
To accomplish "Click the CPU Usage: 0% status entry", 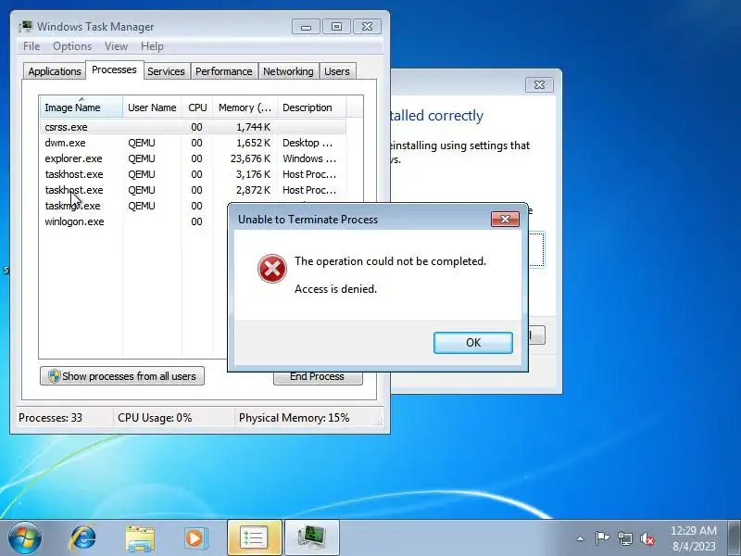I will [155, 418].
